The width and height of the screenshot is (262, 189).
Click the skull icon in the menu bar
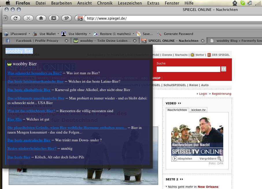click(x=235, y=3)
